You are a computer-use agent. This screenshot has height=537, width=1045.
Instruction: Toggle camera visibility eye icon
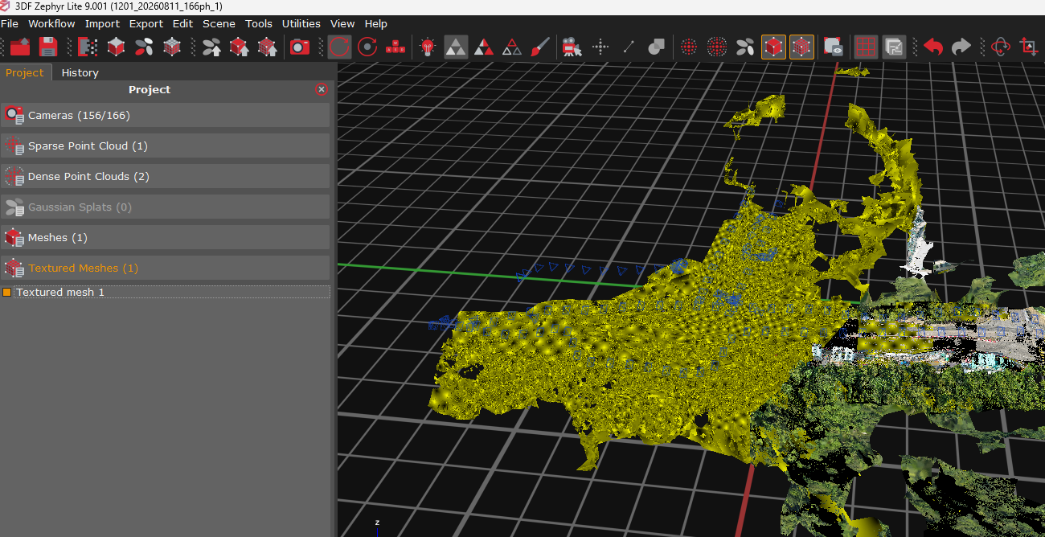[833, 47]
